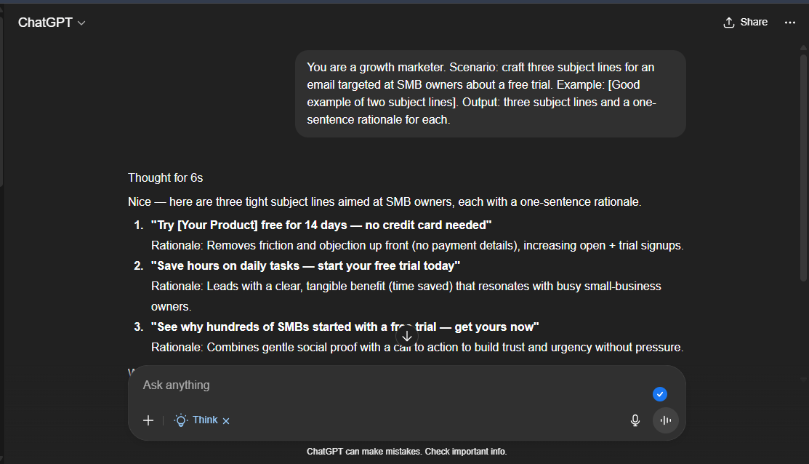Click the ChatGPT title text in header
This screenshot has width=809, height=464.
(45, 23)
